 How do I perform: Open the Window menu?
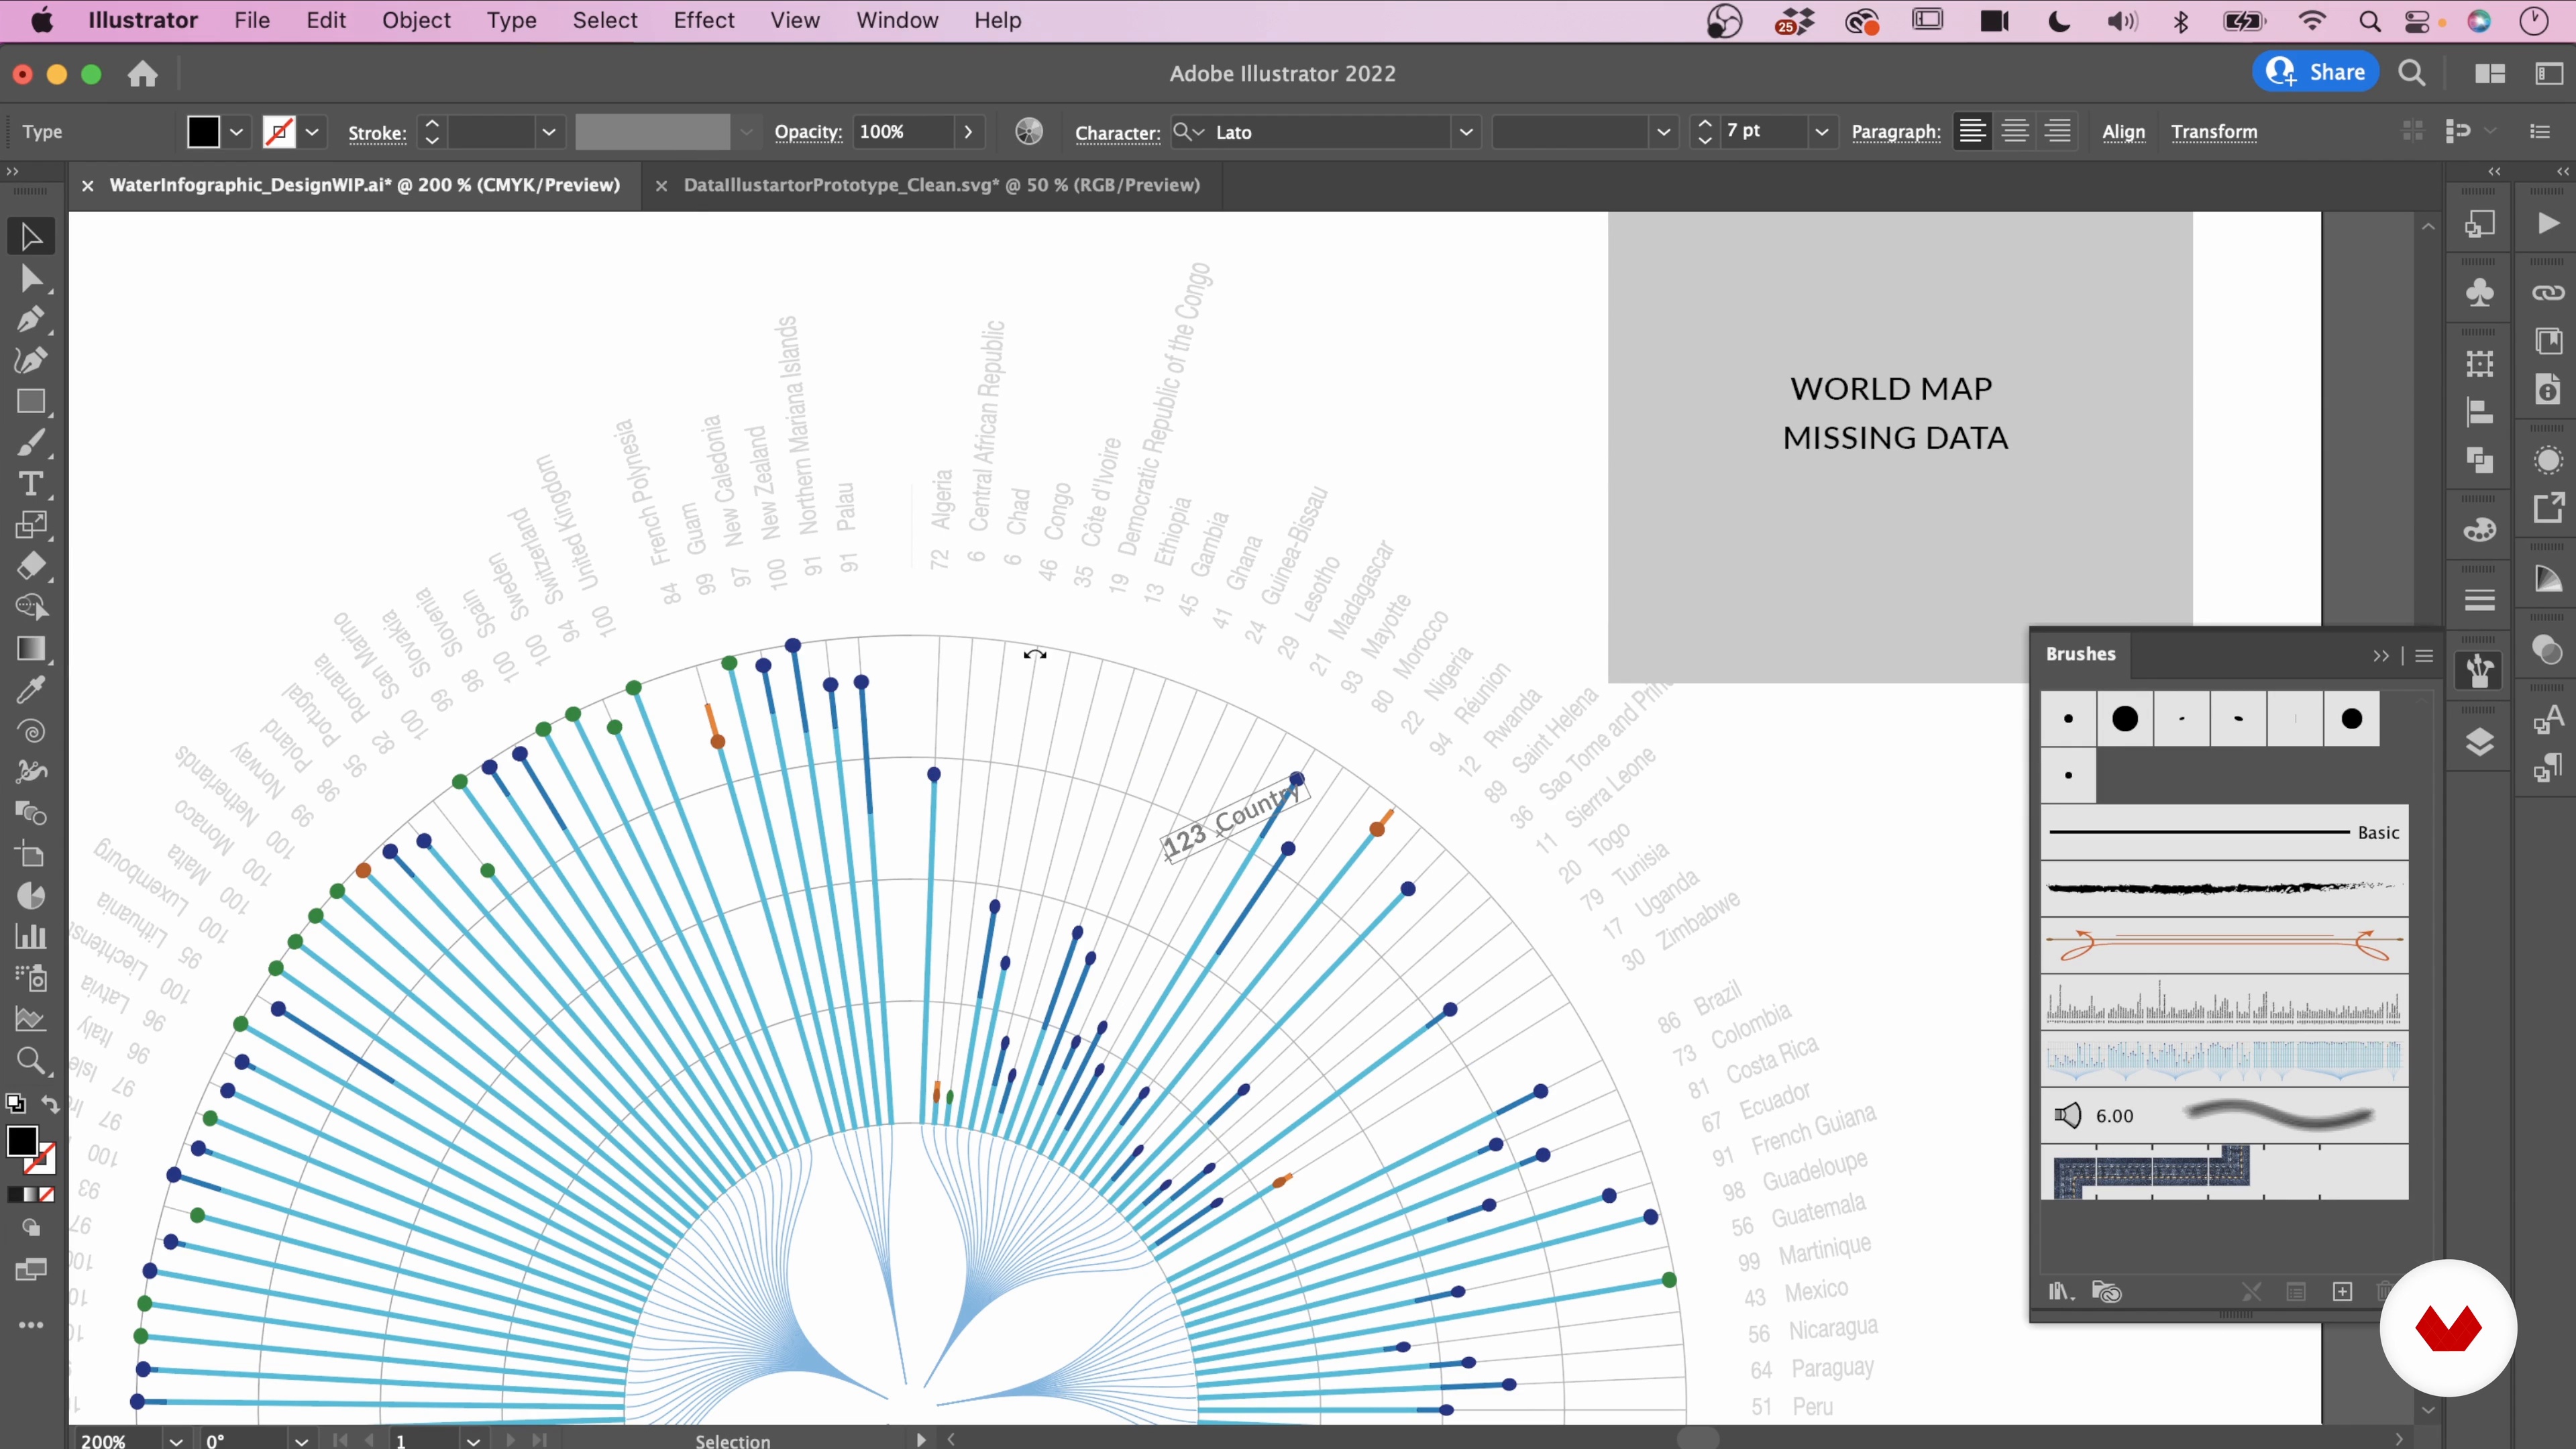point(897,20)
